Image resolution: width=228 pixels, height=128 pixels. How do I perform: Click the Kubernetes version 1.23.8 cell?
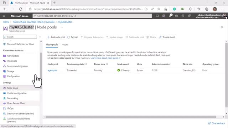[155, 70]
